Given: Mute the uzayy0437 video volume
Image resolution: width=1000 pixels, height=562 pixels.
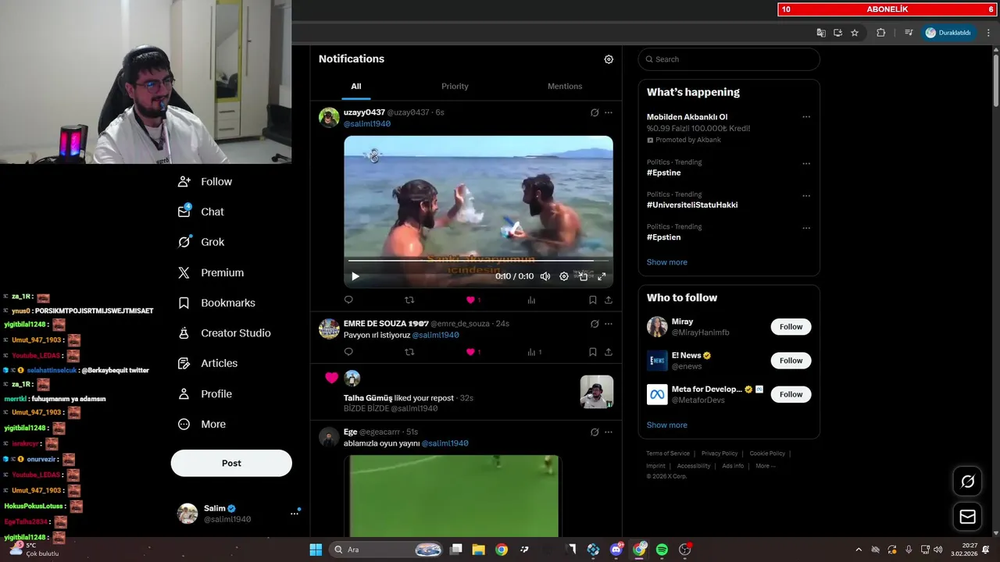Looking at the screenshot, I should click(x=545, y=276).
